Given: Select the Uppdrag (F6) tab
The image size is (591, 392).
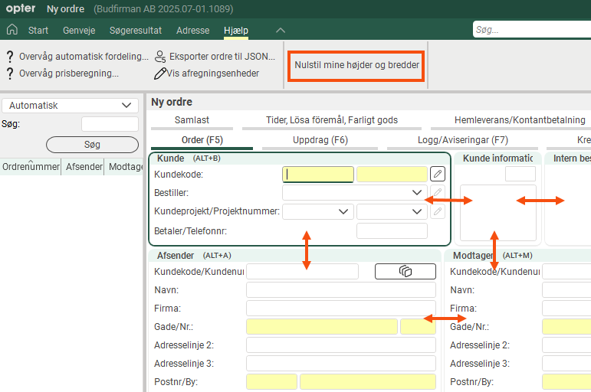Looking at the screenshot, I should [x=320, y=140].
